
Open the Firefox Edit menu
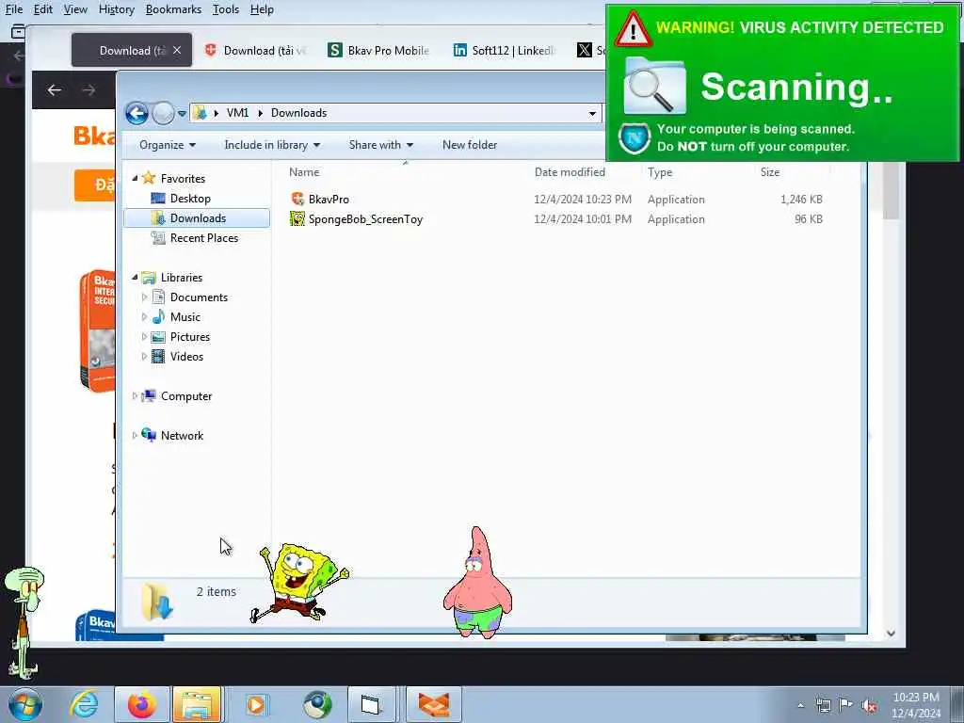point(43,9)
